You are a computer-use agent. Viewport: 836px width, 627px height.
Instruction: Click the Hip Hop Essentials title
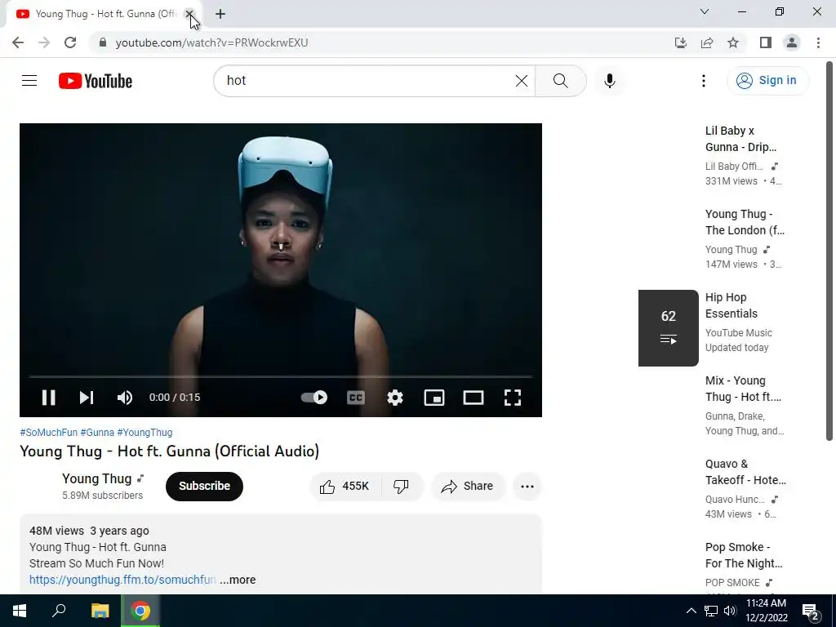pos(731,305)
